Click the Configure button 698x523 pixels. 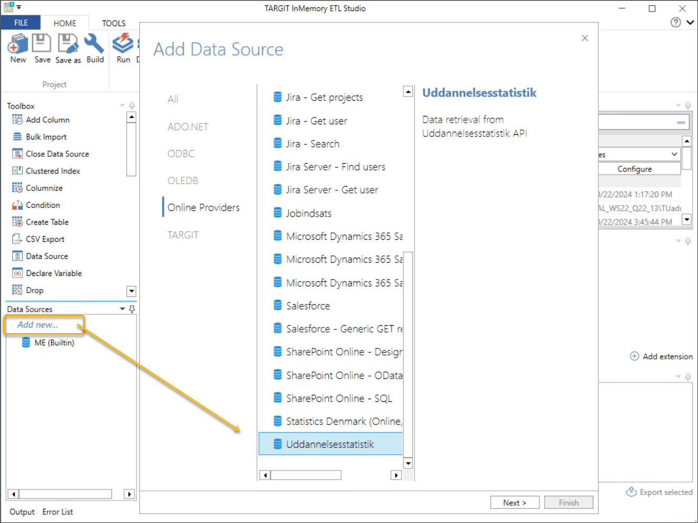634,169
